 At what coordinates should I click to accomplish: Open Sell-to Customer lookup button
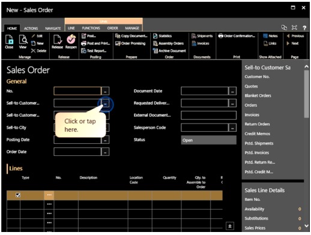[x=105, y=104]
